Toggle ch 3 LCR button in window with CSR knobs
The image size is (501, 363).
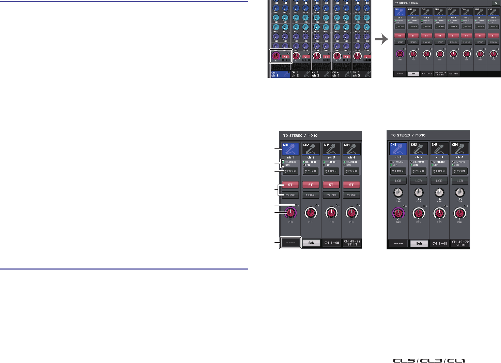coord(439,181)
